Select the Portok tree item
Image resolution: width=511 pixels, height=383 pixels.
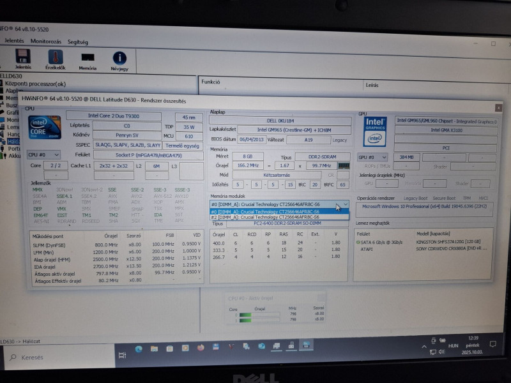click(x=13, y=148)
